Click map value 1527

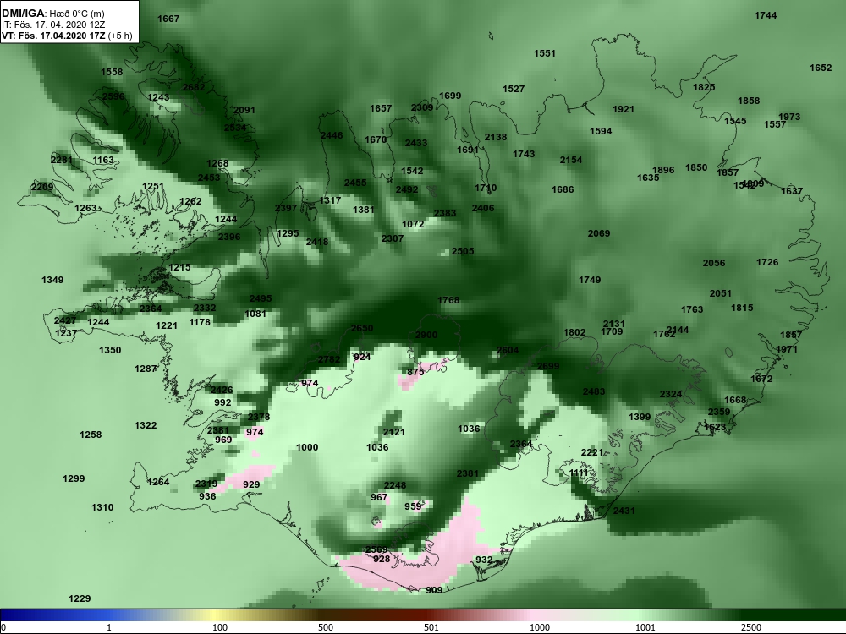[514, 89]
